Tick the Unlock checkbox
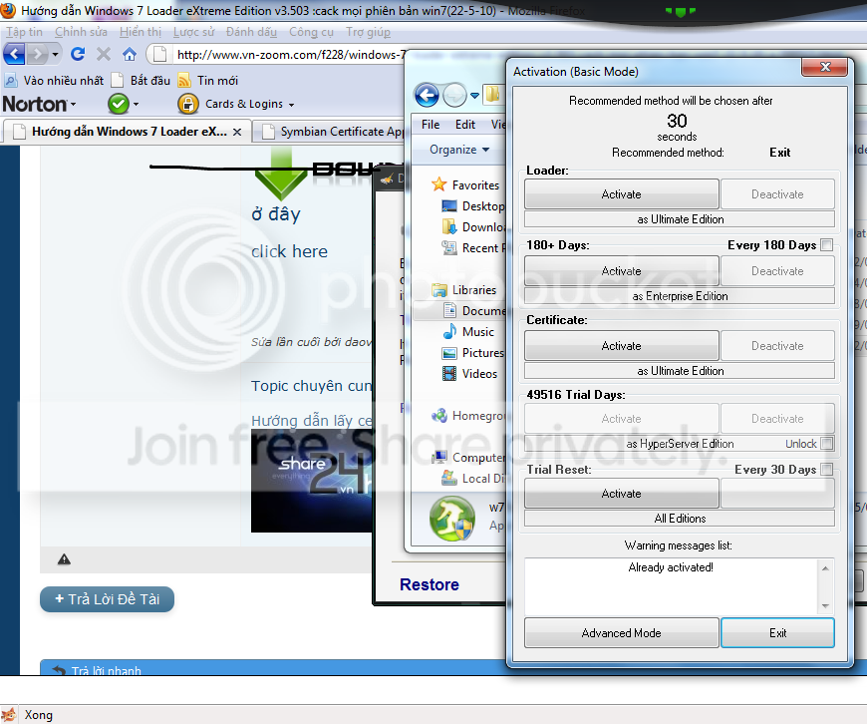 (x=826, y=444)
